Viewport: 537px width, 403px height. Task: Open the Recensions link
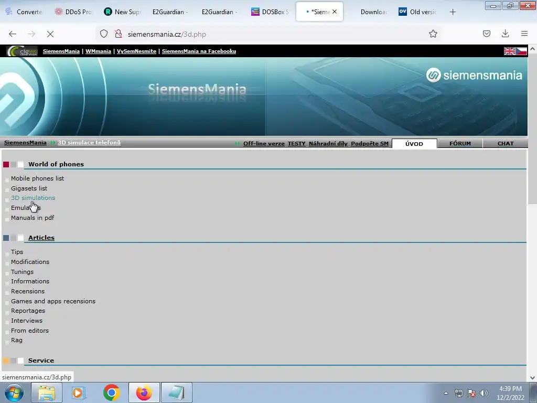(x=28, y=291)
